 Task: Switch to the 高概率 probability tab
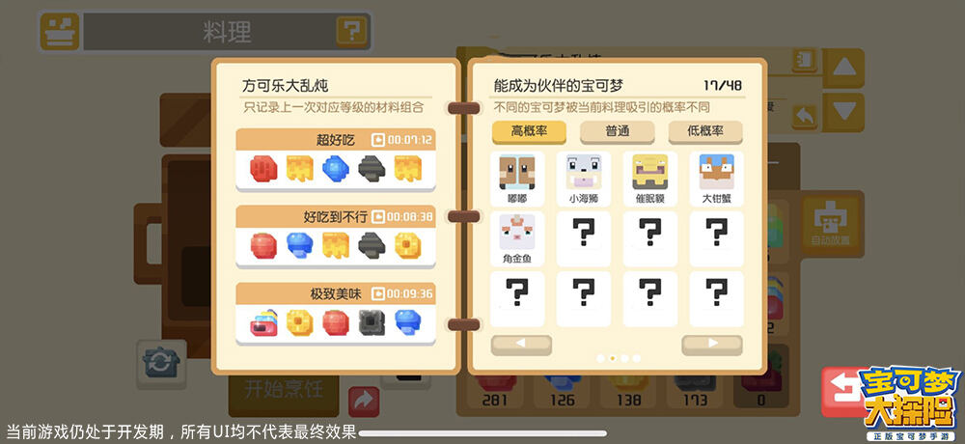(529, 132)
